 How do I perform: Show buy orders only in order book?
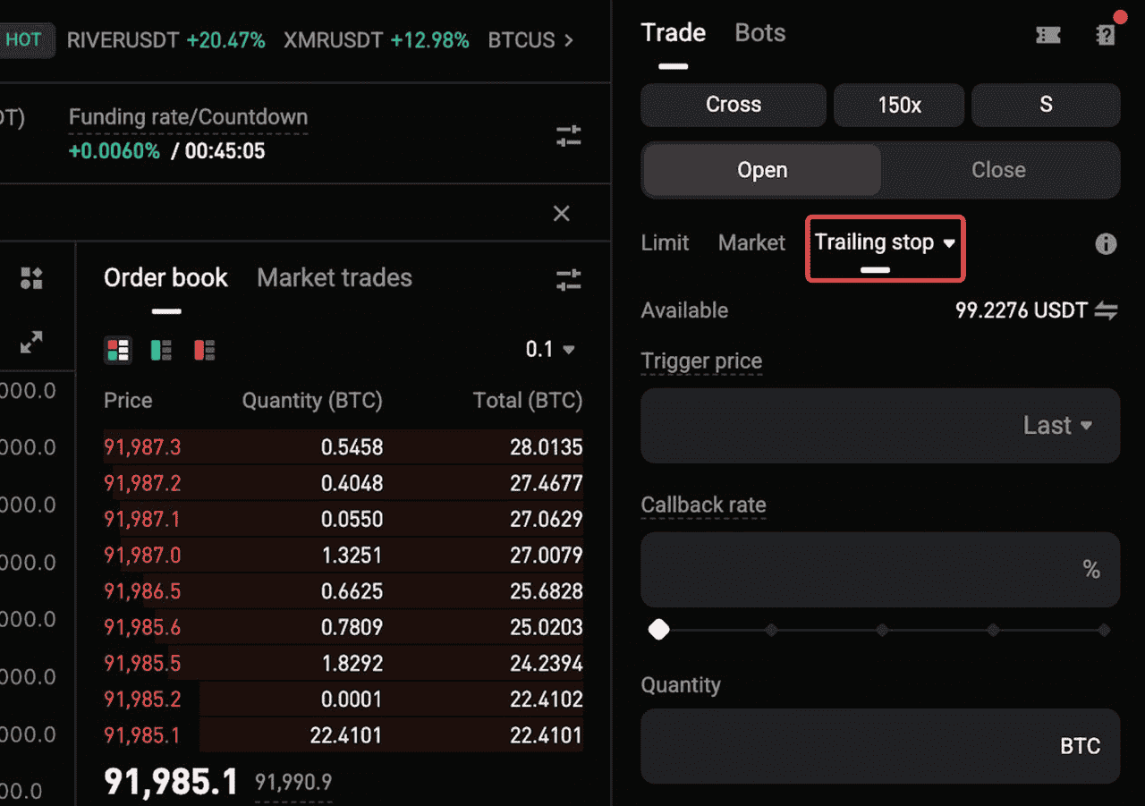[161, 350]
